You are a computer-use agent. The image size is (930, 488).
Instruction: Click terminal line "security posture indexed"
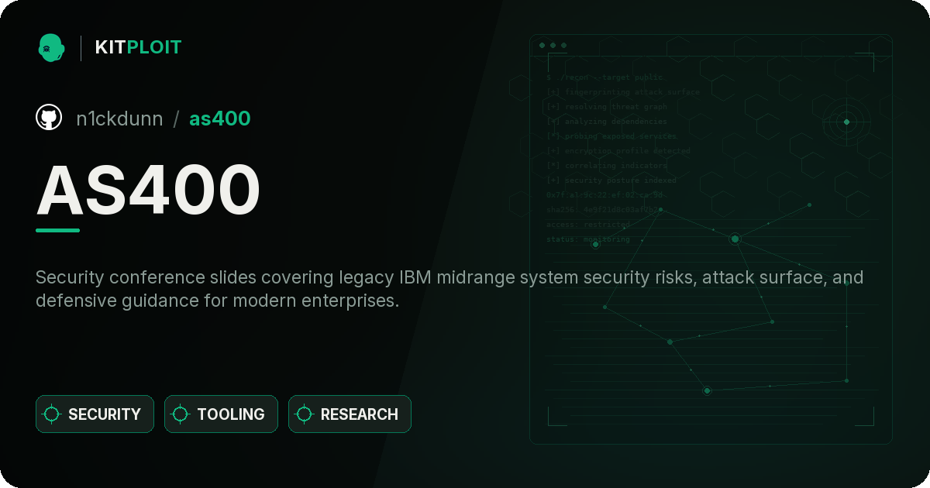tap(611, 180)
